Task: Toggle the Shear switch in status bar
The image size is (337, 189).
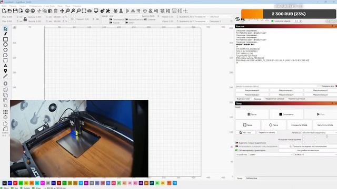Action: click(33, 188)
